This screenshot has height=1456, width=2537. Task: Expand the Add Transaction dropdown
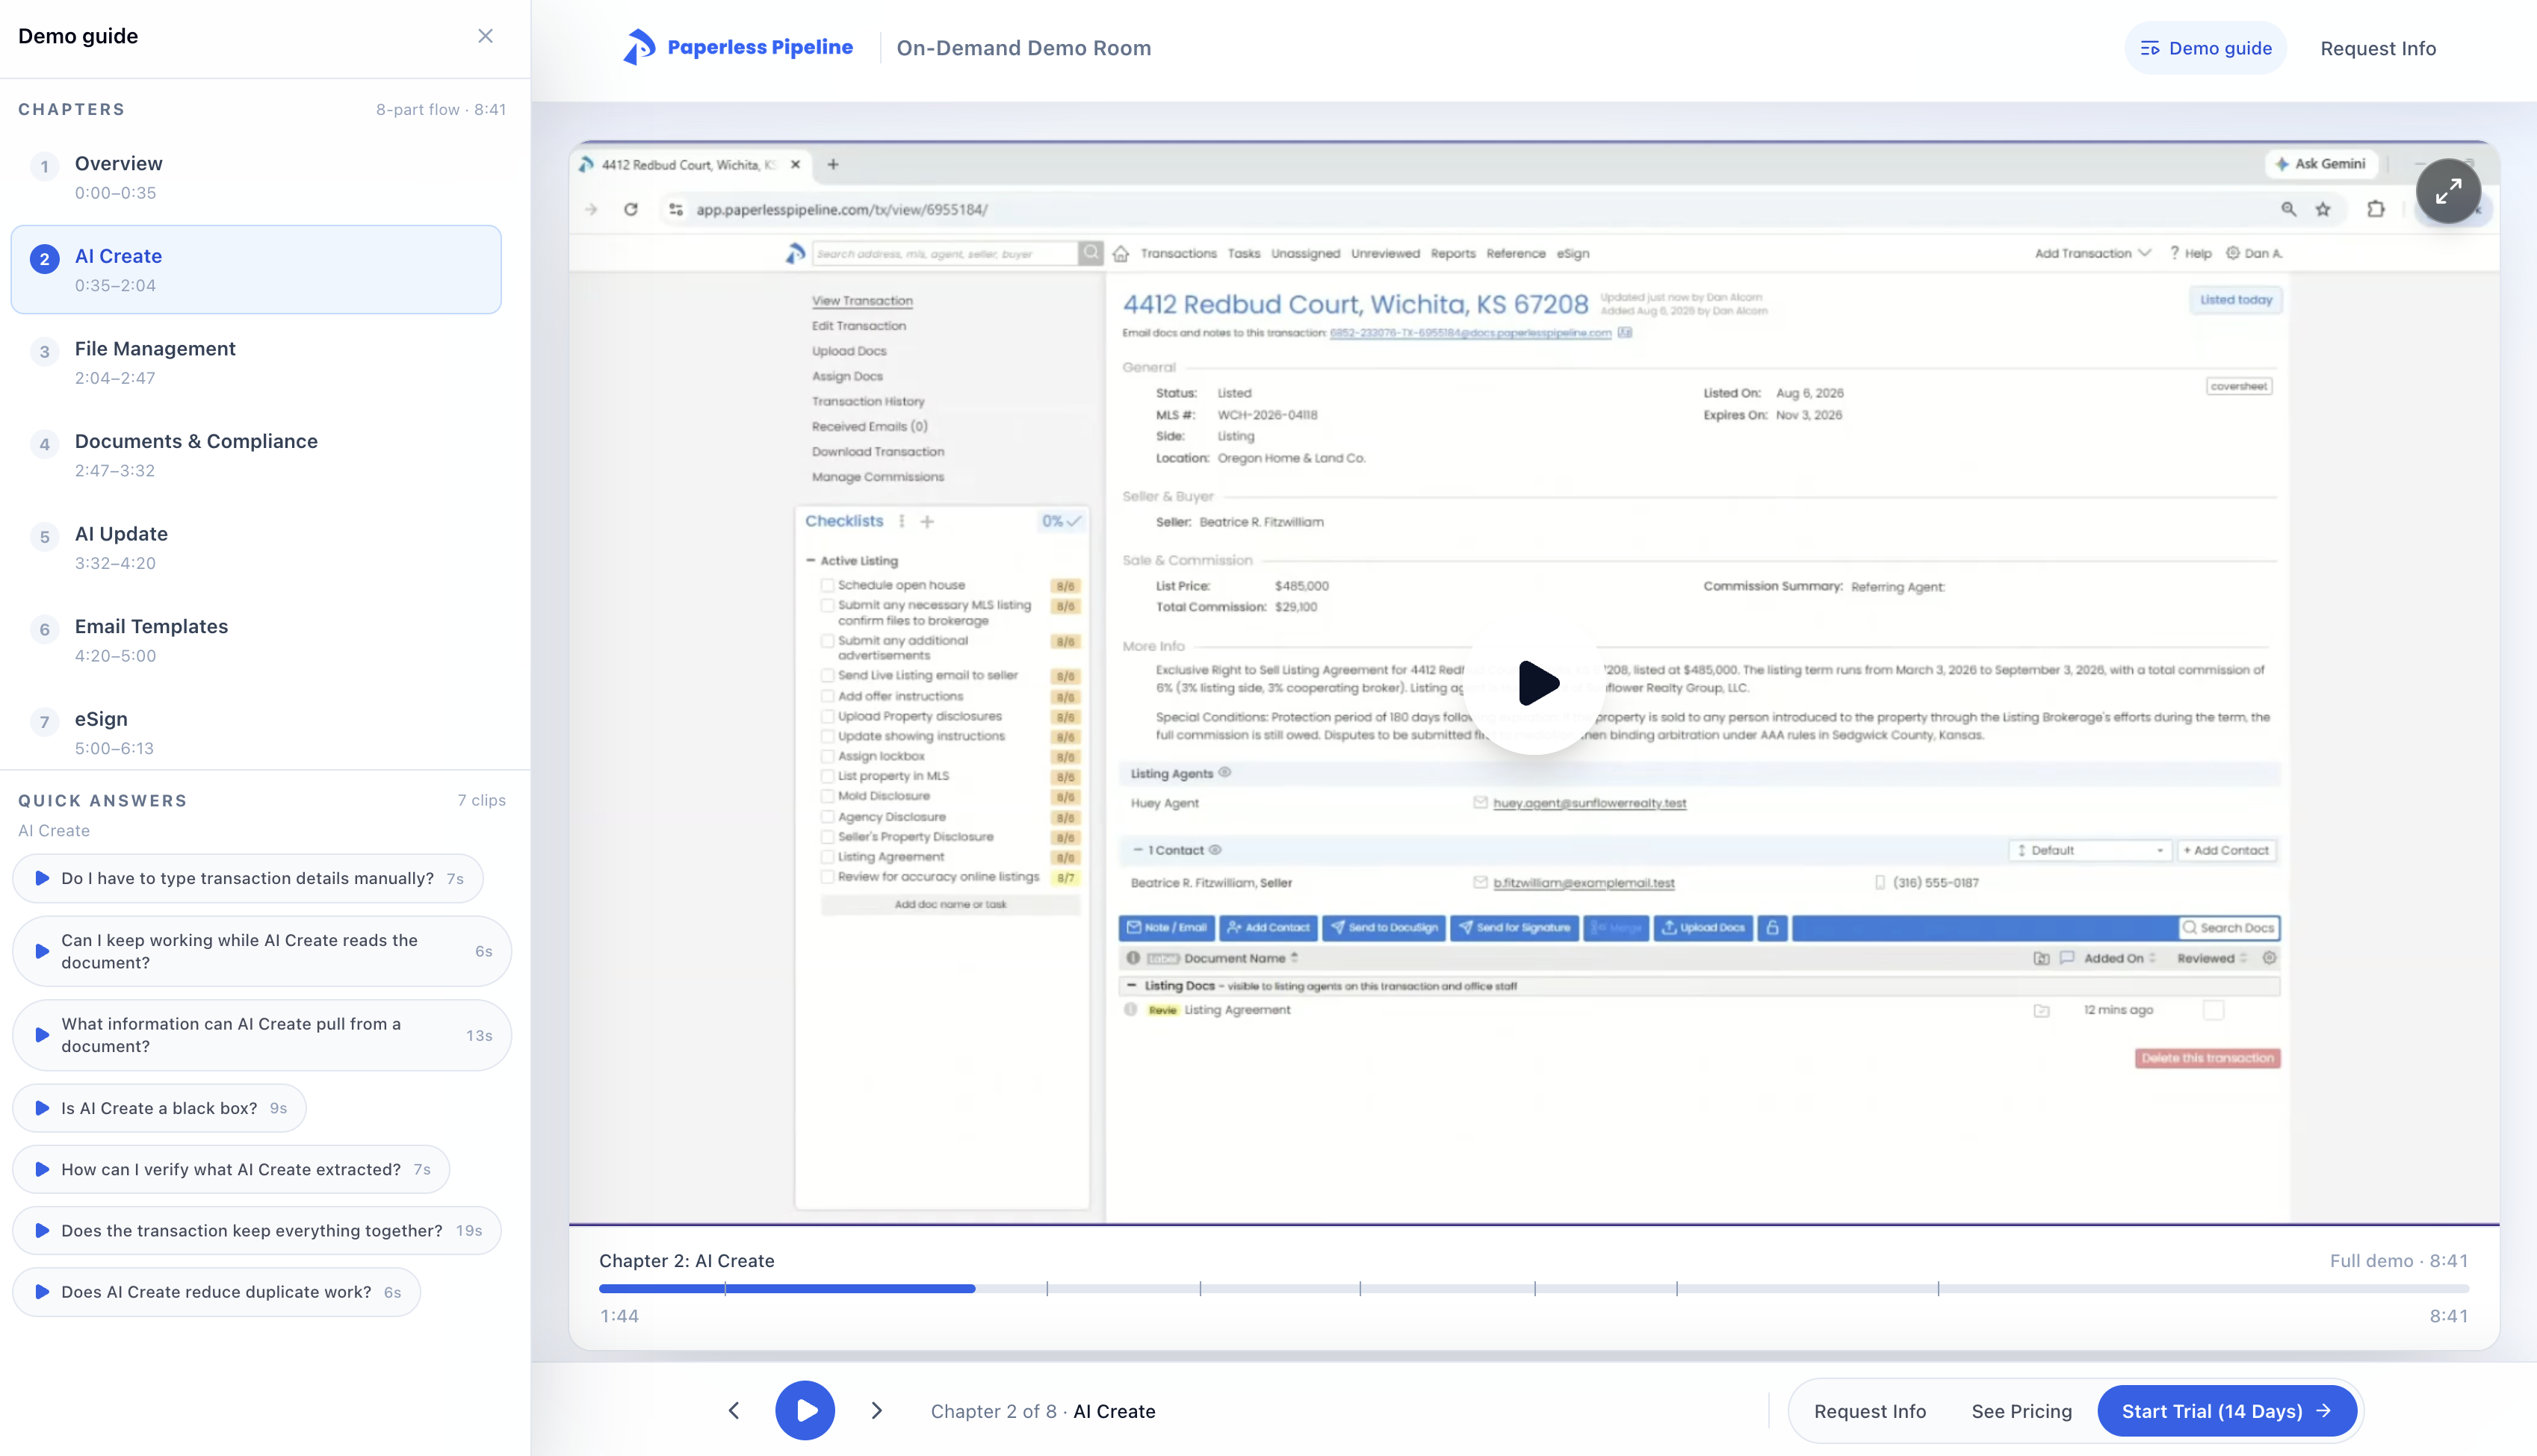[2092, 254]
